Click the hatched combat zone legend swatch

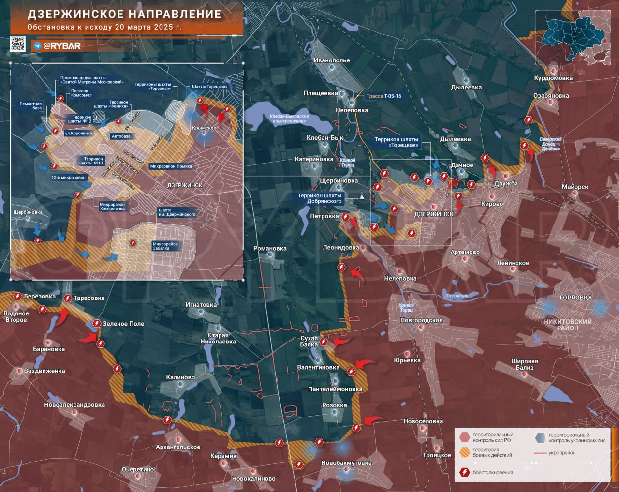point(465,452)
